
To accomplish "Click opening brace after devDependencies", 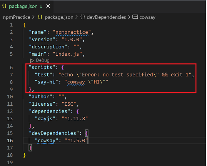I will pos(87,133).
